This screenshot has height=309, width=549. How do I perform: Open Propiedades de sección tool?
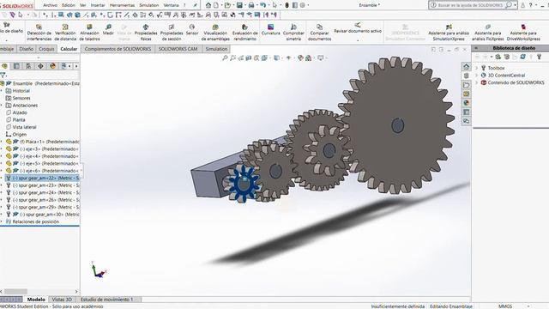[x=172, y=33]
